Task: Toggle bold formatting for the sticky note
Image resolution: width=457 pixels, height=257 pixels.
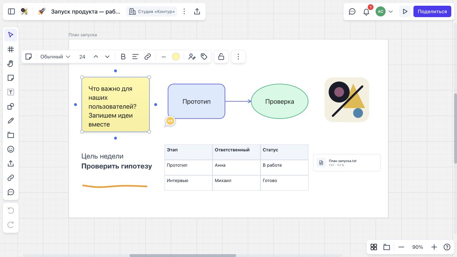Action: click(x=123, y=57)
